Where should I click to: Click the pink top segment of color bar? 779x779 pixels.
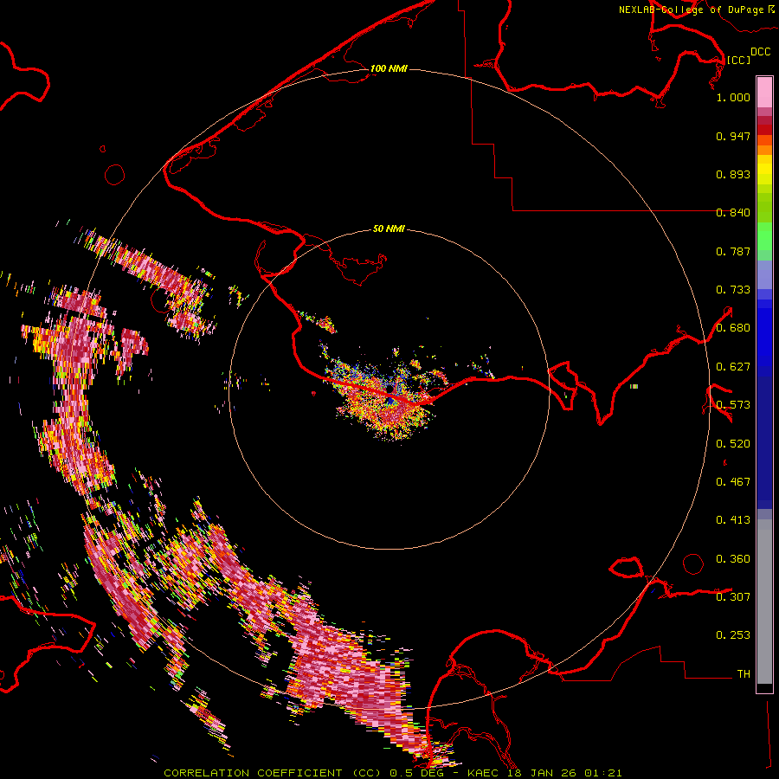tap(764, 93)
